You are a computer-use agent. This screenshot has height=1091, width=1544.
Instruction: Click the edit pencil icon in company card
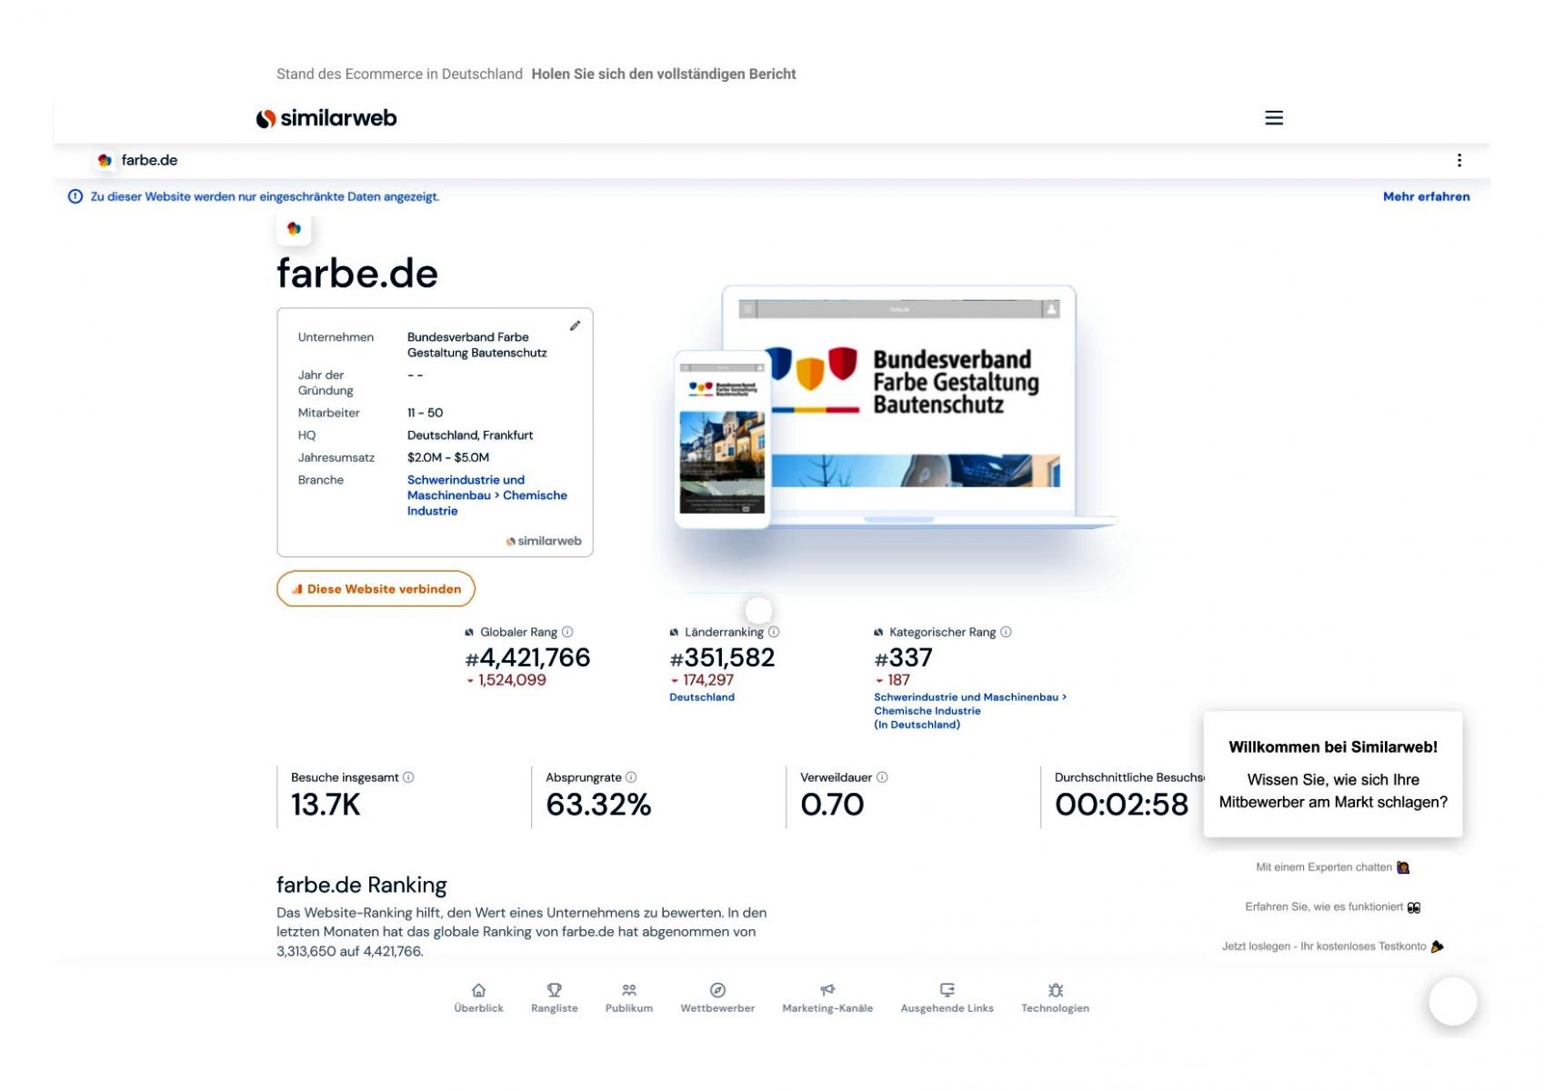[x=575, y=325]
